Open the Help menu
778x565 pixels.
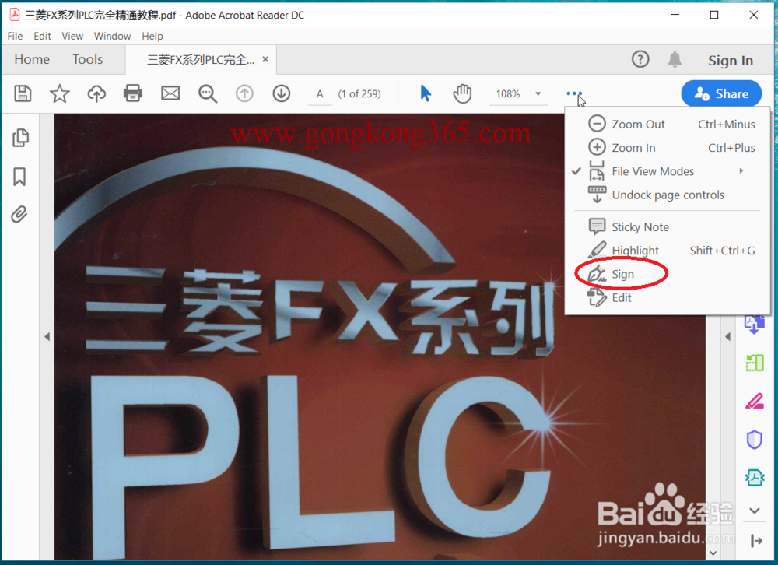(152, 36)
